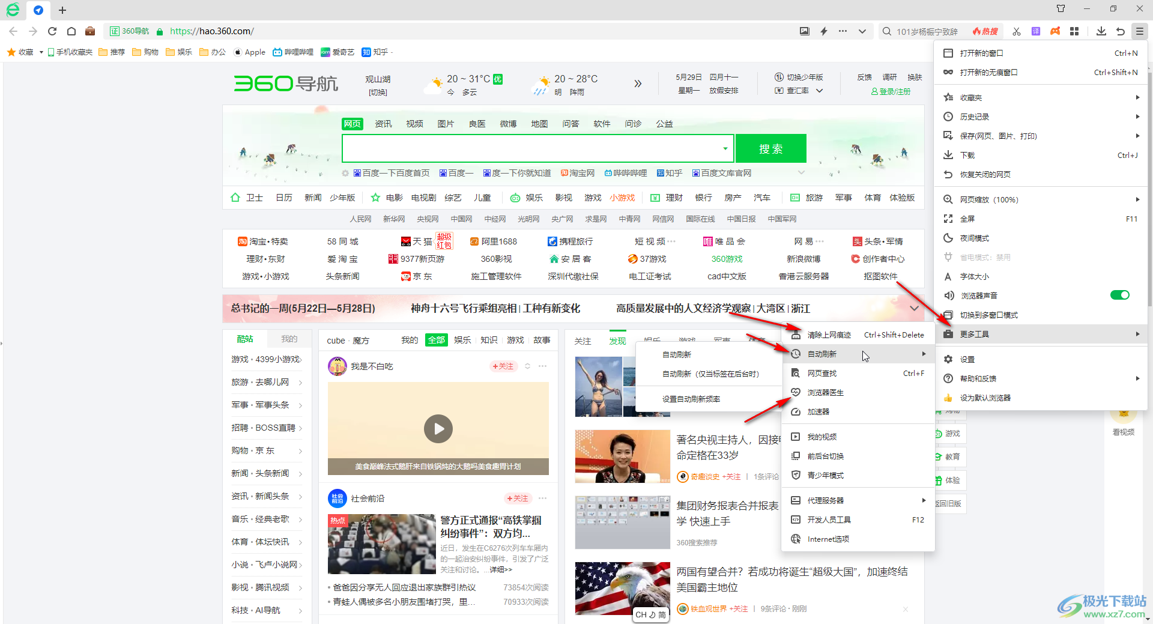Expand exchange rate dropdown chevron
This screenshot has width=1153, height=624.
pyautogui.click(x=819, y=91)
